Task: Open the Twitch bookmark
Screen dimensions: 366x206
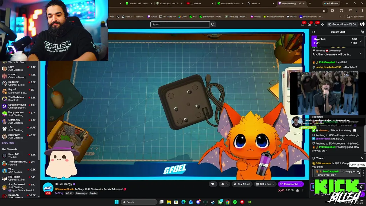Action: pyautogui.click(x=152, y=17)
